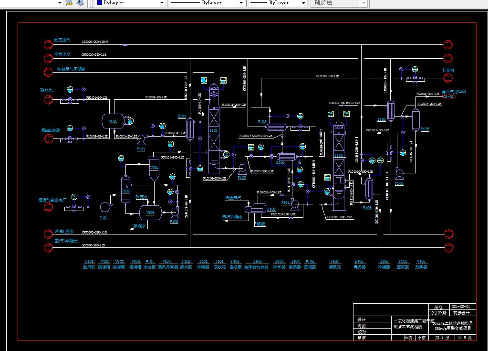
Task: Select pipe label CWR0000-250-L1B
Action: (94, 233)
